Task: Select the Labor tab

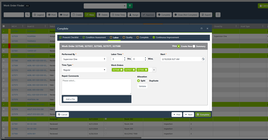Action: (x=114, y=37)
